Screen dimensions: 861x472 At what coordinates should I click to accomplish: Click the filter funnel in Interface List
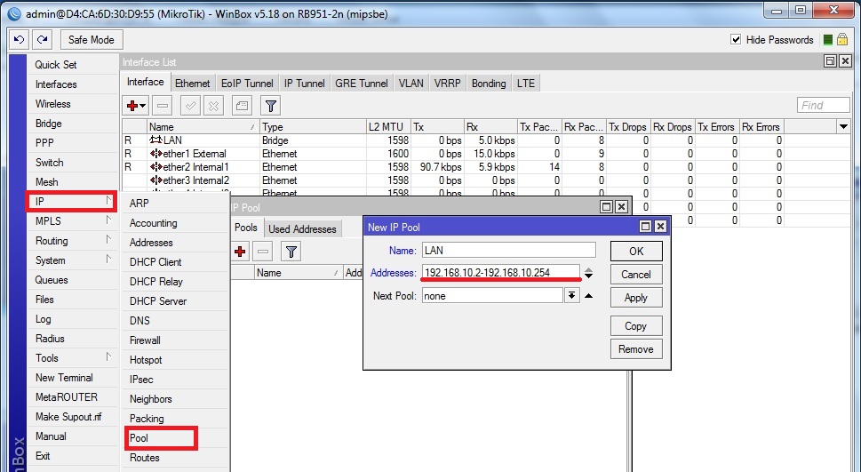pyautogui.click(x=271, y=106)
